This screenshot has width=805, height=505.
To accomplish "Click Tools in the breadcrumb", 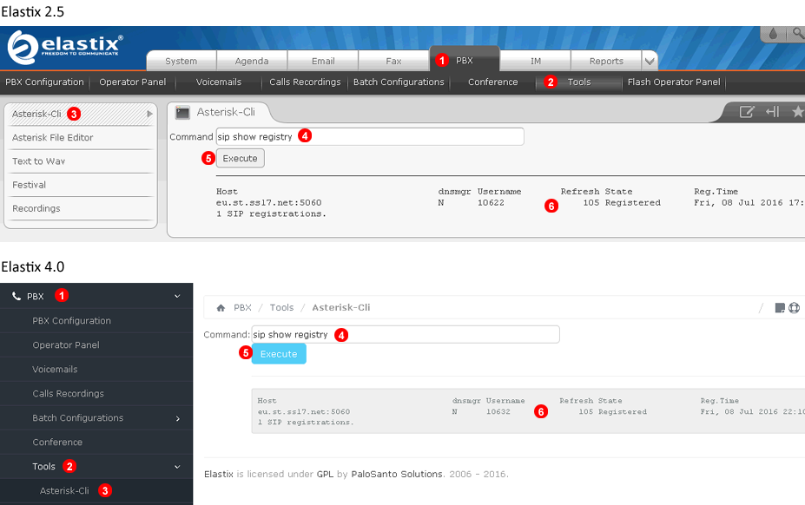I will (282, 308).
